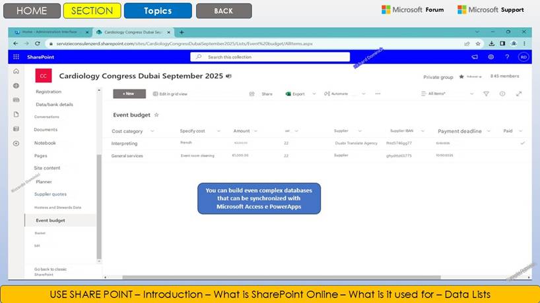
Task: Open the globe sites icon in rail
Action: [x=17, y=86]
